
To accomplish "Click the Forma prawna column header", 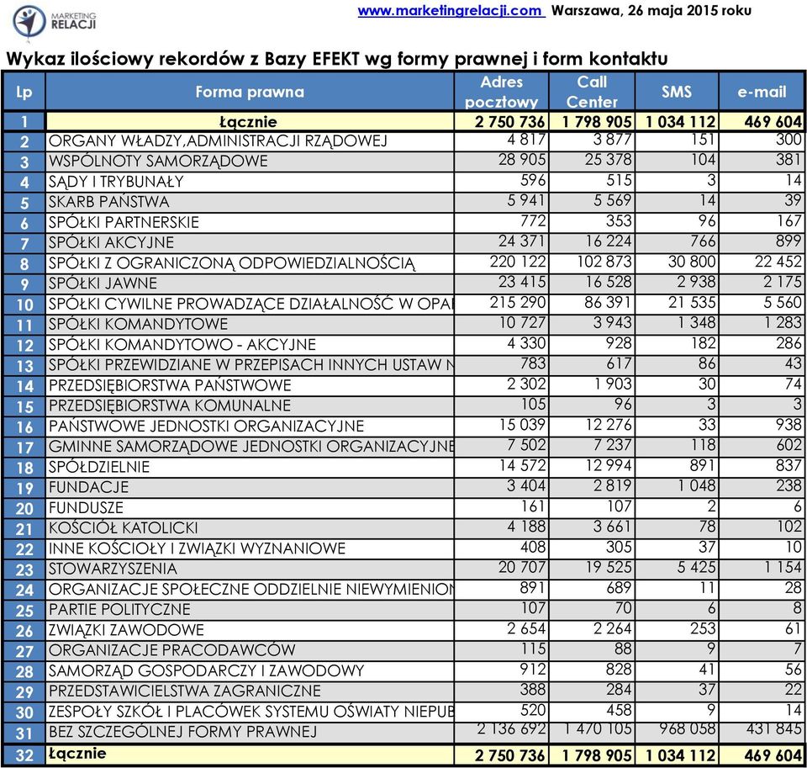I will 250,92.
